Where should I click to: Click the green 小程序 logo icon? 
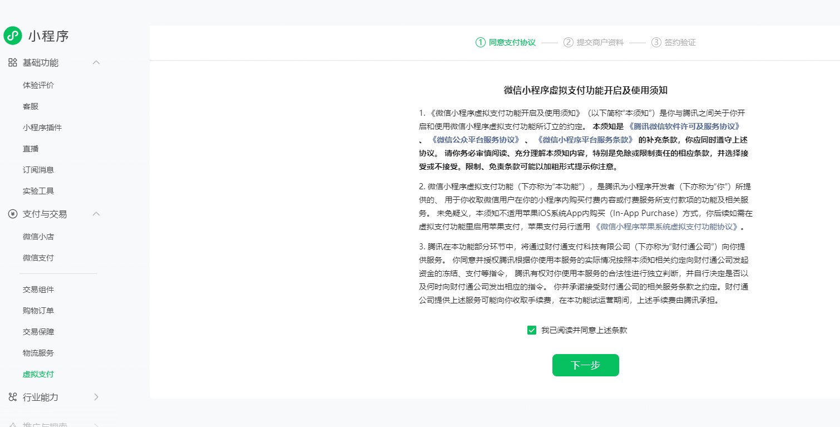13,36
